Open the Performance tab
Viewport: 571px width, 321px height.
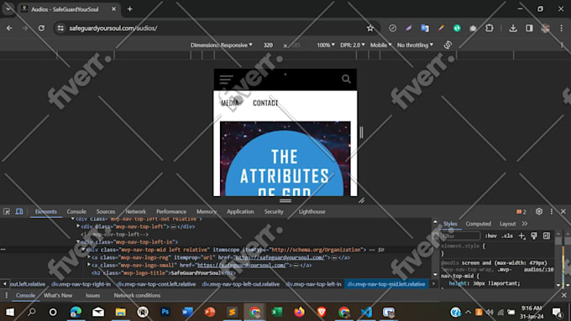pyautogui.click(x=171, y=211)
